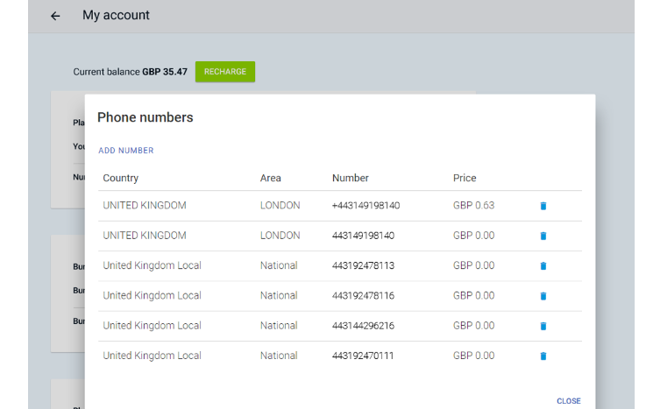Click the My account page title
The width and height of the screenshot is (660, 409).
click(116, 16)
